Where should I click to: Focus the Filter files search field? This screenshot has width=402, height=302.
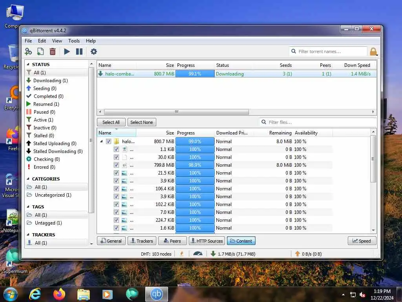tap(318, 122)
